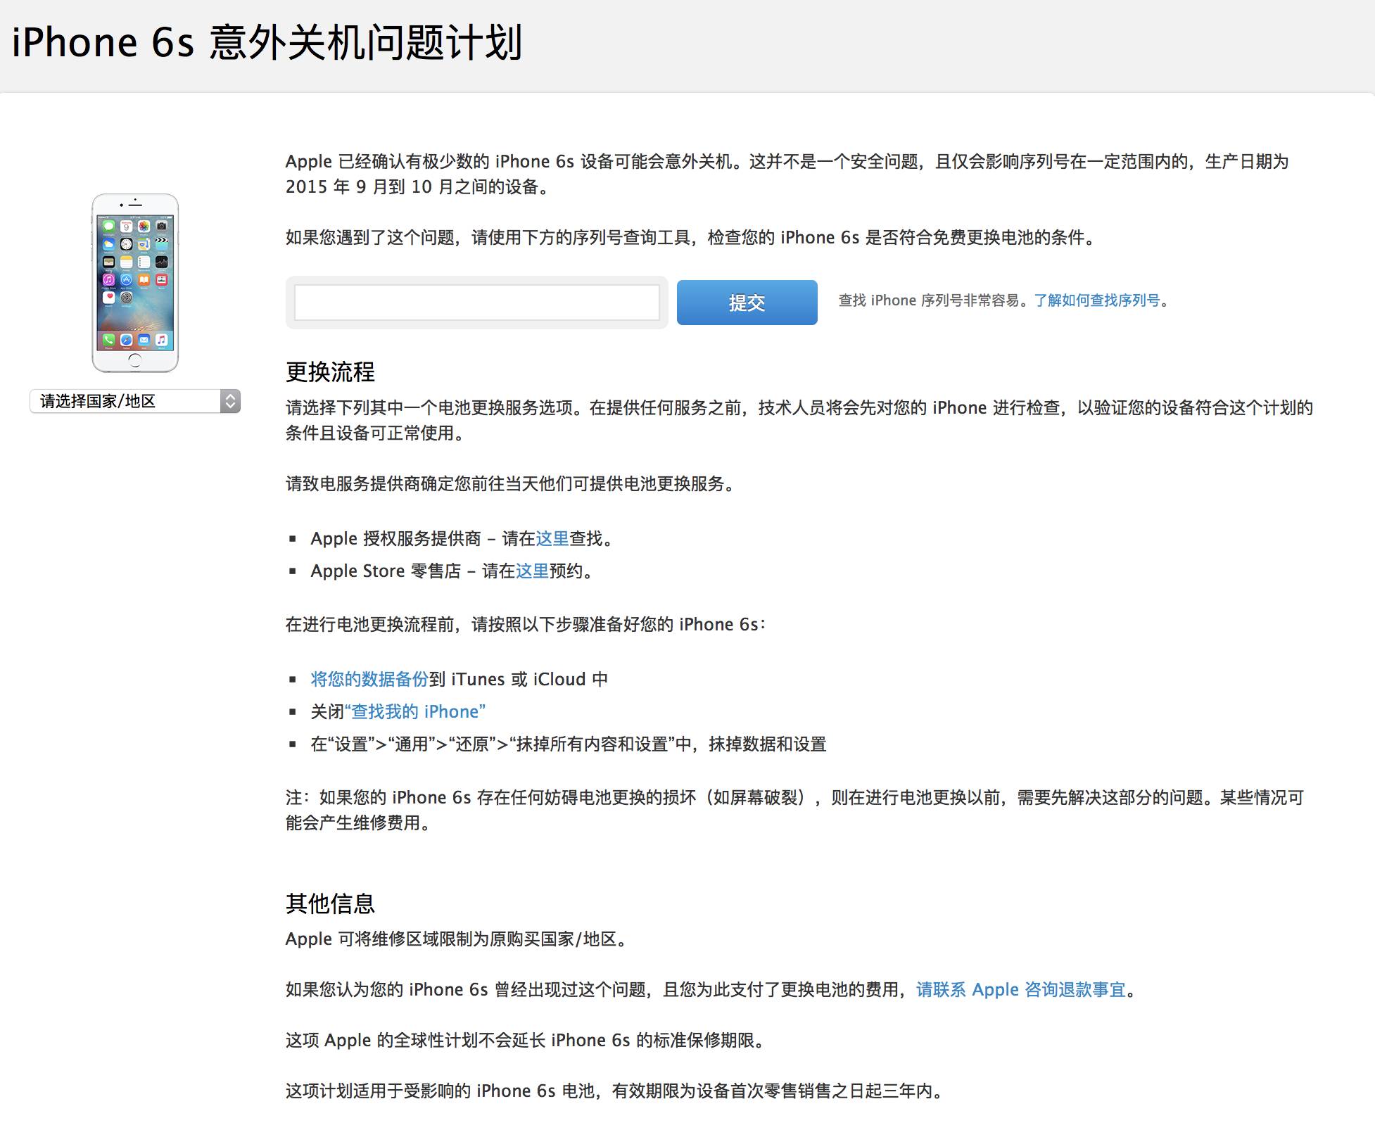Screen dimensions: 1375x1137
Task: Click the Settings gear icon on iPhone image
Action: [127, 298]
